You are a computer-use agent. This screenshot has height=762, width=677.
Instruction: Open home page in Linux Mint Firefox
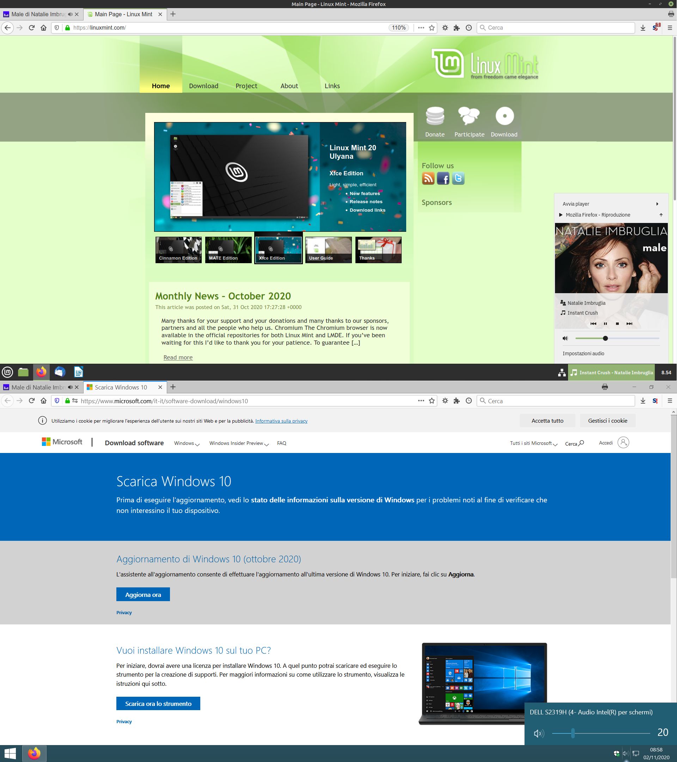[x=44, y=28]
